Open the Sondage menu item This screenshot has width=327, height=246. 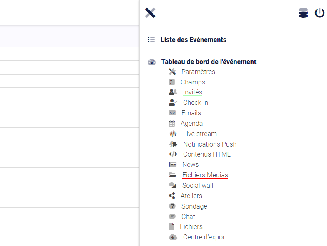(x=194, y=206)
